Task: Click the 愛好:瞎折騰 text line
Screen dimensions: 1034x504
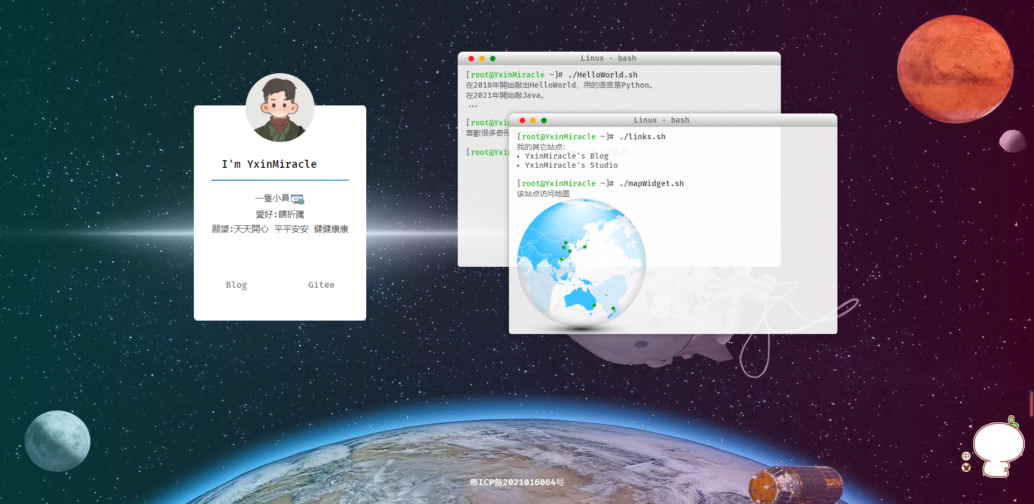Action: 280,214
